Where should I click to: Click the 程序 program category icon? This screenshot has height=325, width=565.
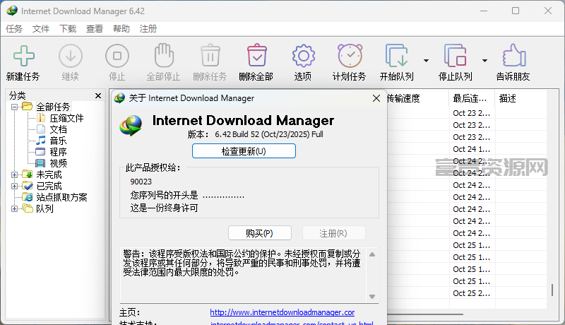[40, 152]
